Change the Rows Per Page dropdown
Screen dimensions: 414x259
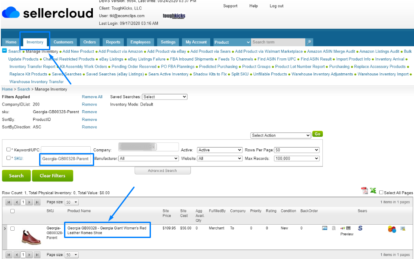pyautogui.click(x=297, y=150)
